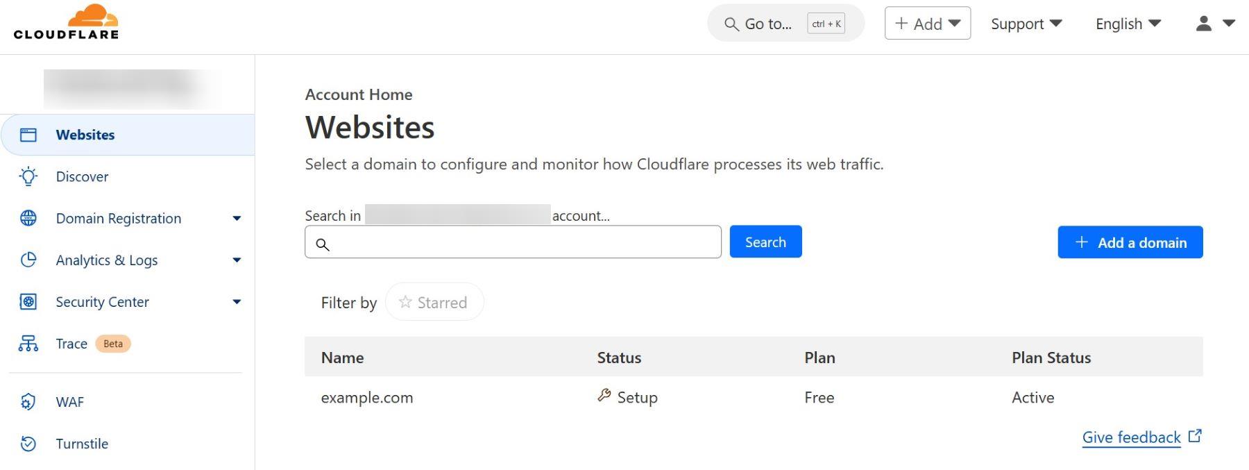Screen dimensions: 1249x470
Task: Click the Cloudflare logo
Action: point(65,22)
